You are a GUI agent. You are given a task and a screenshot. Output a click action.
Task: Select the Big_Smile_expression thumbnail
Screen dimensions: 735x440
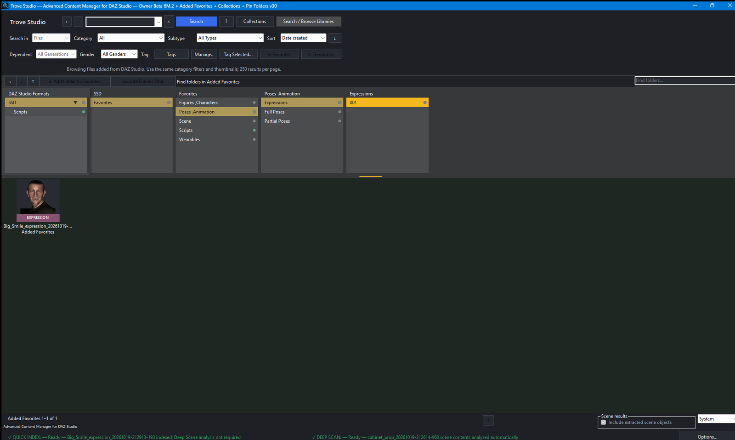click(38, 200)
